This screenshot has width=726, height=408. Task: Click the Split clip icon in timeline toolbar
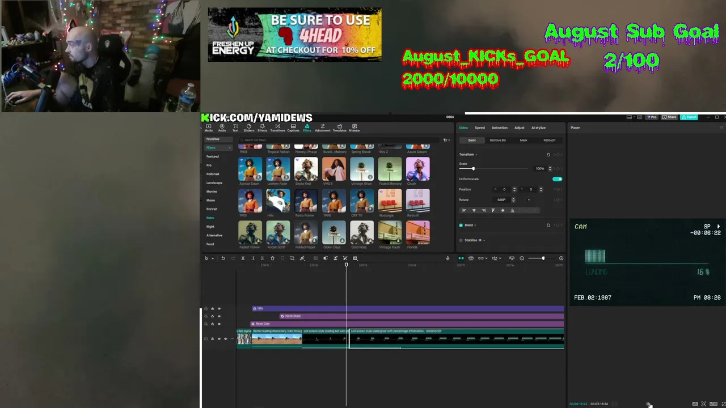pyautogui.click(x=243, y=258)
